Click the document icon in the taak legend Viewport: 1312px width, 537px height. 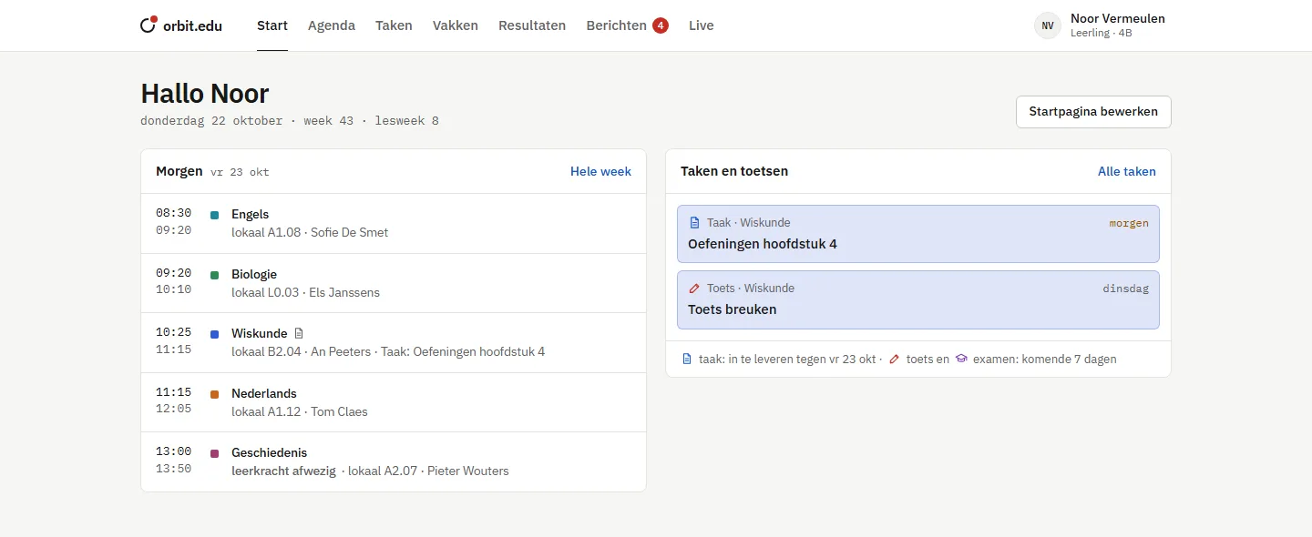[x=688, y=359]
